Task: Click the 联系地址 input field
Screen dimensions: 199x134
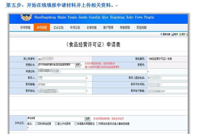Action: coord(62,91)
